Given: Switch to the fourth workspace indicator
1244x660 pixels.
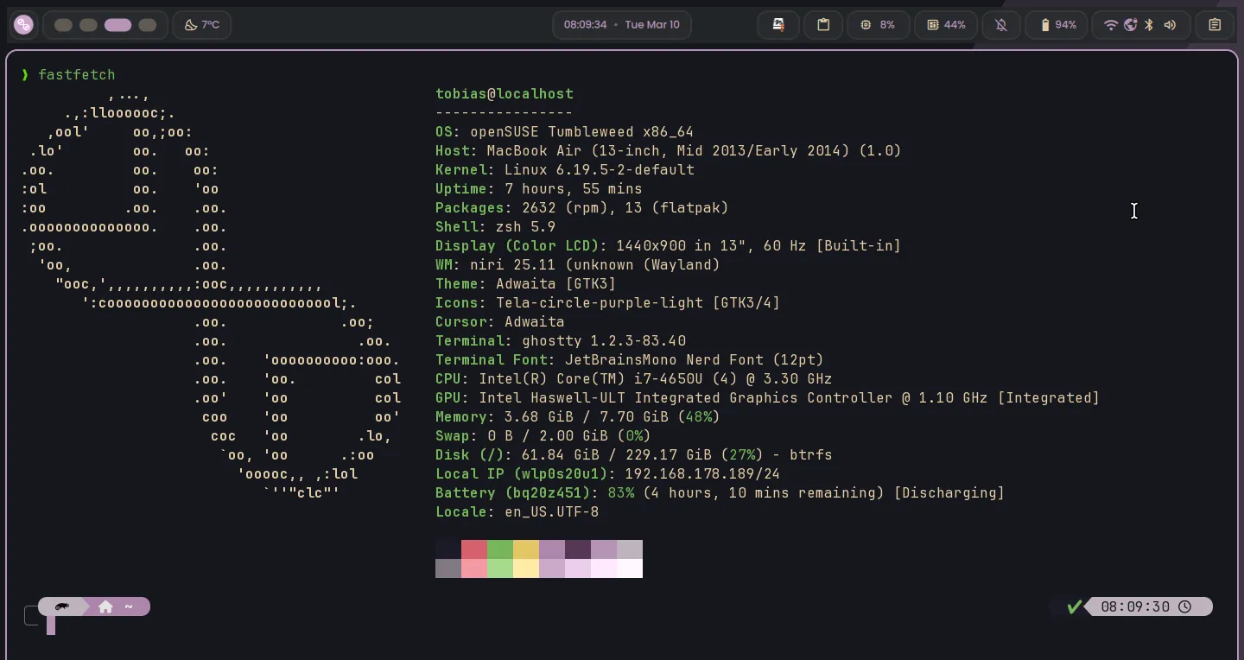Looking at the screenshot, I should tap(148, 25).
